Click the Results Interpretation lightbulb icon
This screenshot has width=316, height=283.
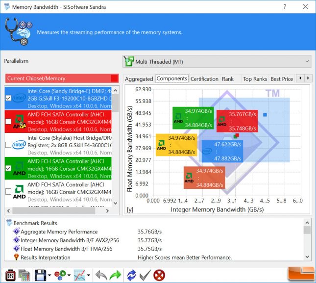[x=16, y=257]
